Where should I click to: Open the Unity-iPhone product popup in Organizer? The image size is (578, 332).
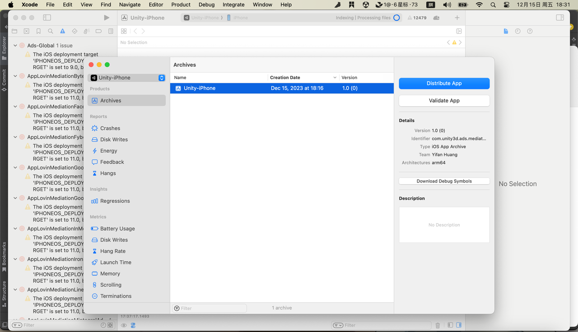(x=127, y=78)
